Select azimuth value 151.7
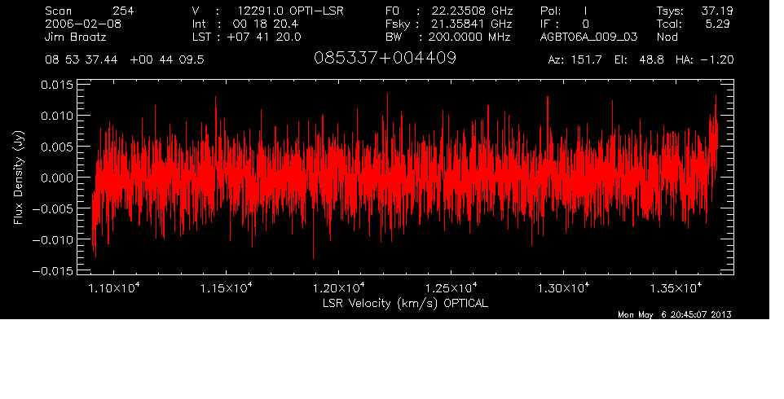 [x=585, y=60]
